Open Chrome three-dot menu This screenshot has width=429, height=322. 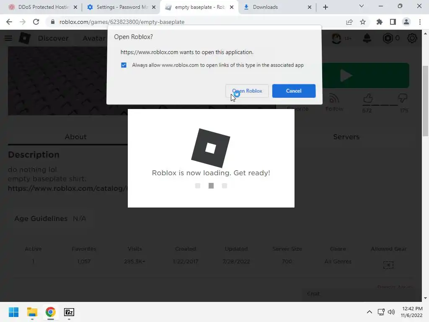(x=420, y=22)
